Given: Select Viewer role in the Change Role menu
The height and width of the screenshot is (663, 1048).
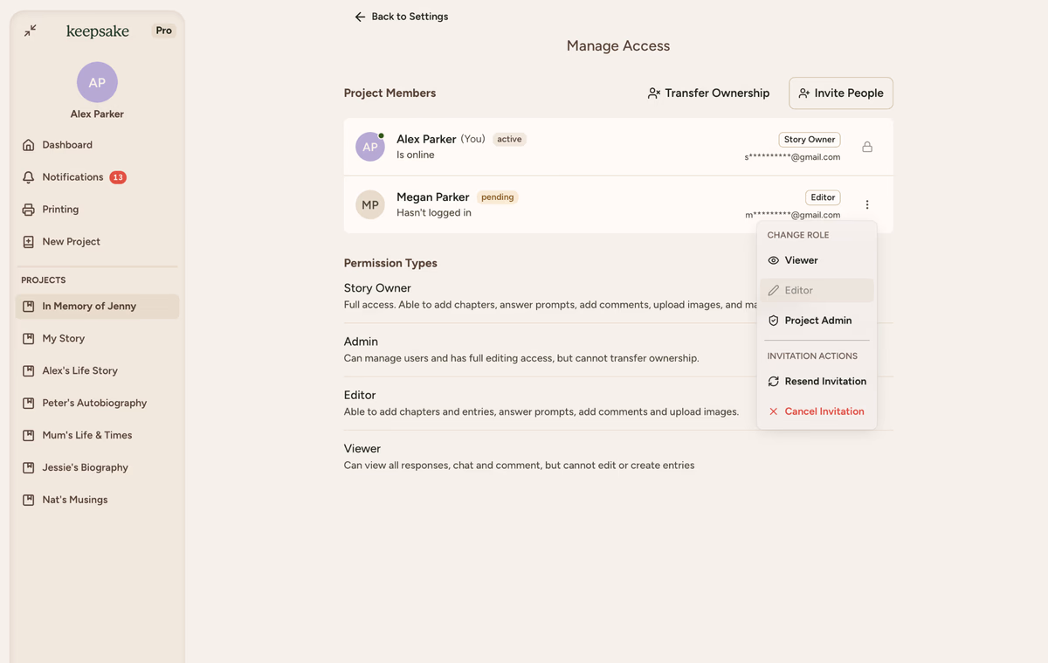Looking at the screenshot, I should 801,260.
